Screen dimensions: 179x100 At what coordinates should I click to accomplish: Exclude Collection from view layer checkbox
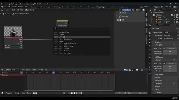(x=172, y=15)
